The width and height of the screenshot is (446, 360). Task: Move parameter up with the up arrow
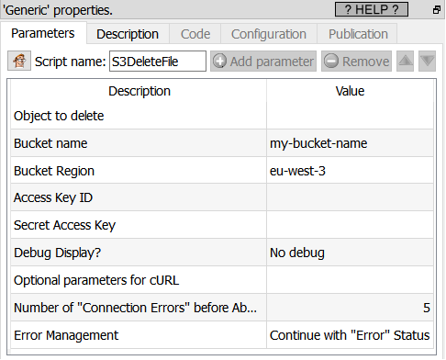(x=405, y=62)
